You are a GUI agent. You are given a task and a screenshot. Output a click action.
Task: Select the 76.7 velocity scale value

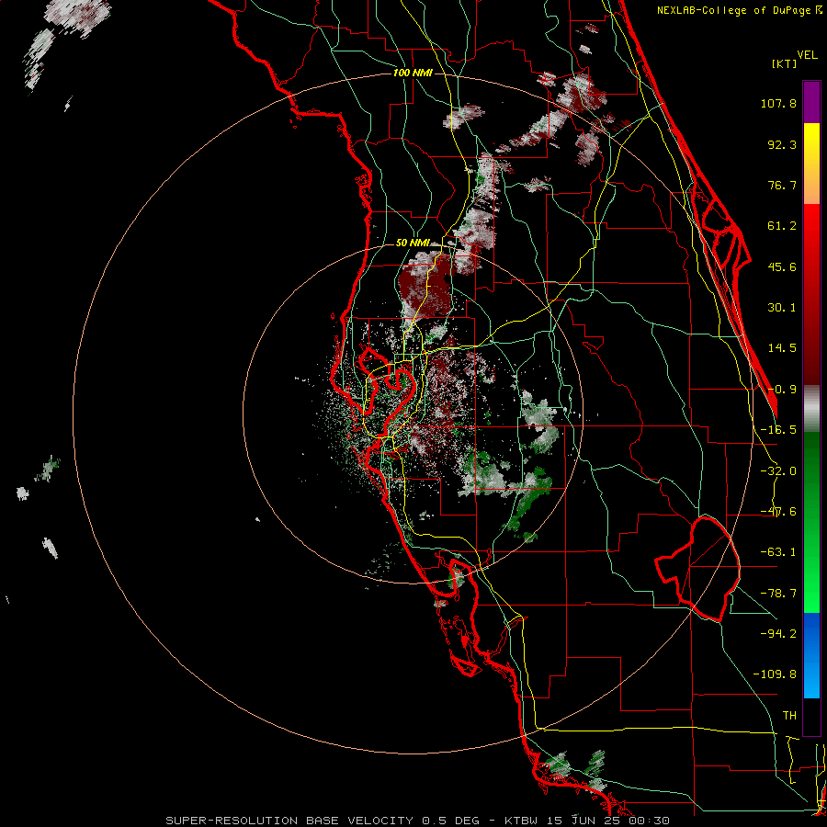[x=782, y=185]
